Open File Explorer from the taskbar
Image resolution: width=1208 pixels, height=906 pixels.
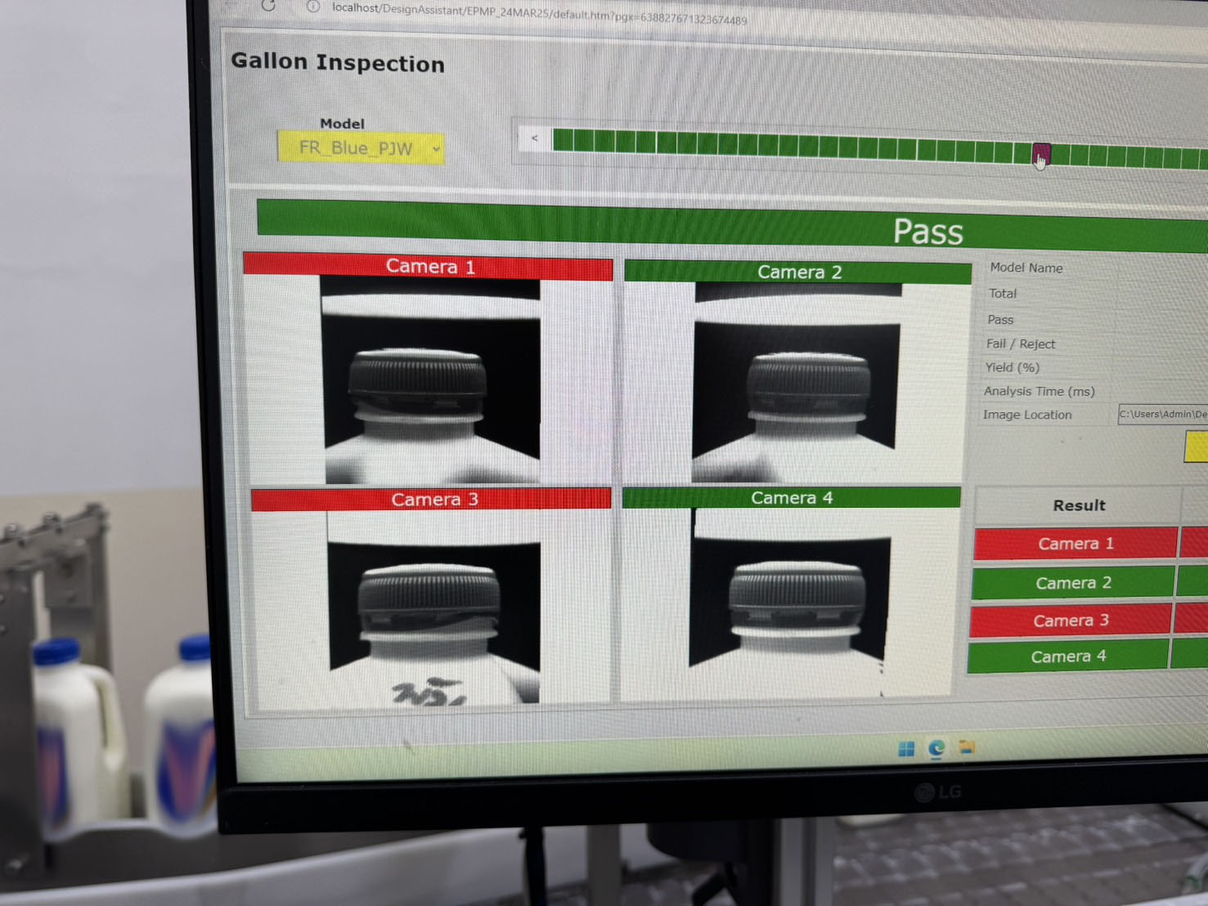click(x=967, y=747)
